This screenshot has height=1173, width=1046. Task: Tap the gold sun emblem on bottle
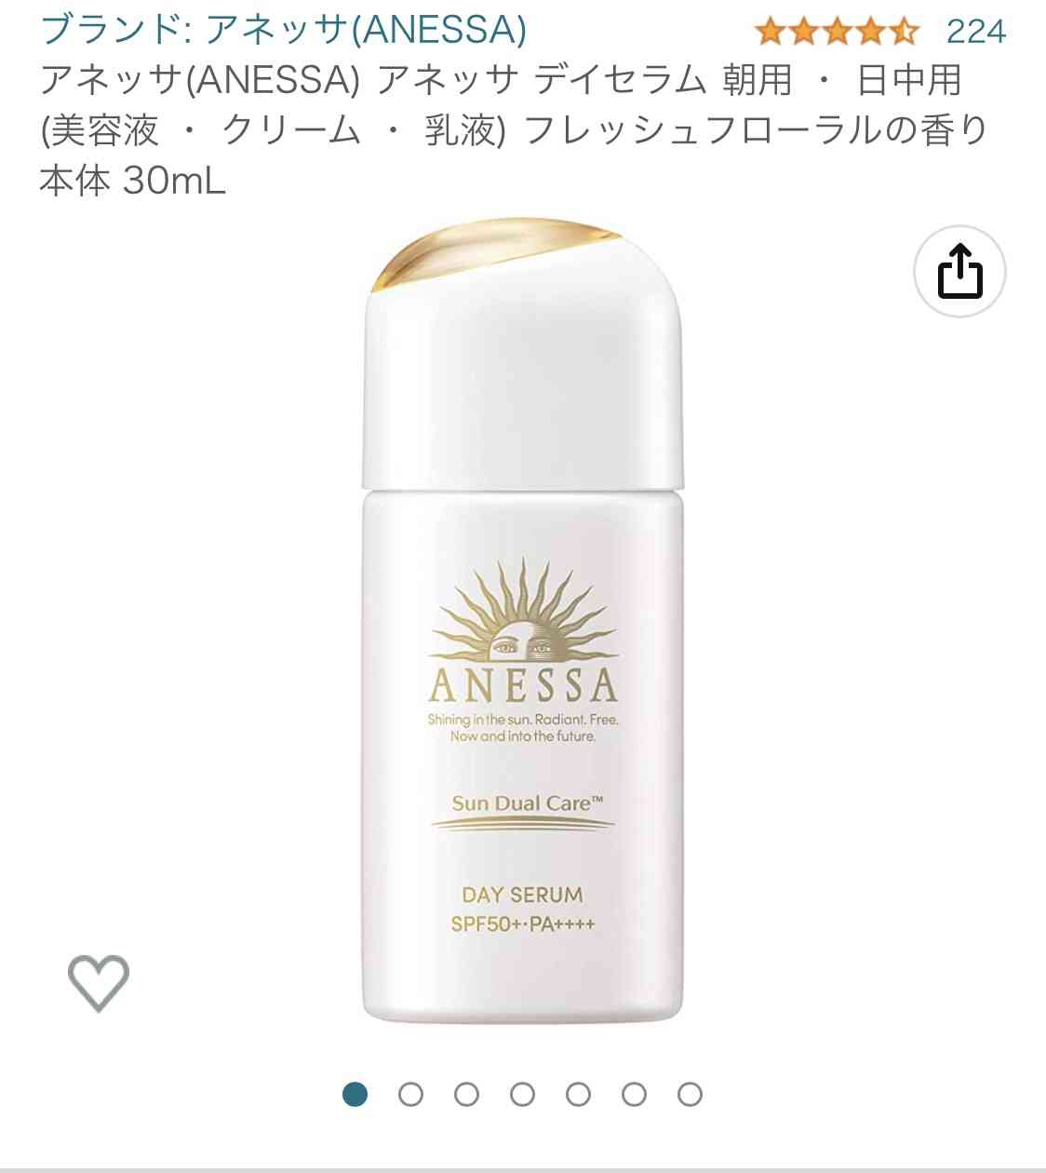(x=522, y=610)
